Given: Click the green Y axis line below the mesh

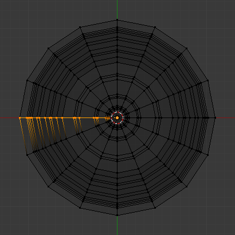Looking at the screenshot, I should tap(117, 225).
